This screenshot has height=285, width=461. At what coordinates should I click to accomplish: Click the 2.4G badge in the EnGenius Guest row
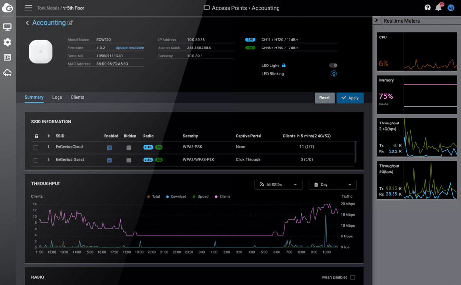[148, 160]
